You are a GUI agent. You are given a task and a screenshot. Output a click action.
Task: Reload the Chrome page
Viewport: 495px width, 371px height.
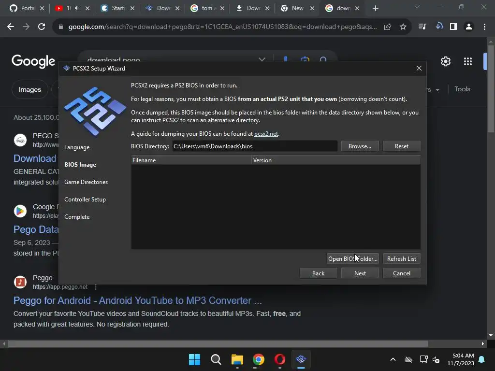(x=42, y=27)
